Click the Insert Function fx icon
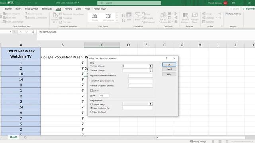 pos(33,32)
